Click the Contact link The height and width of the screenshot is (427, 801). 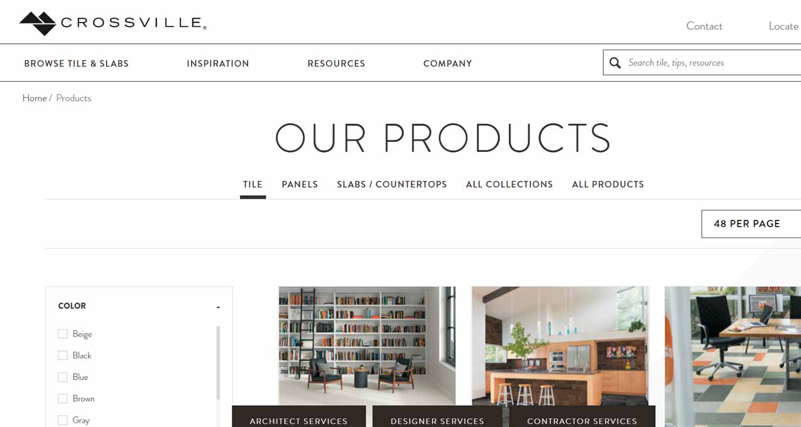coord(704,26)
